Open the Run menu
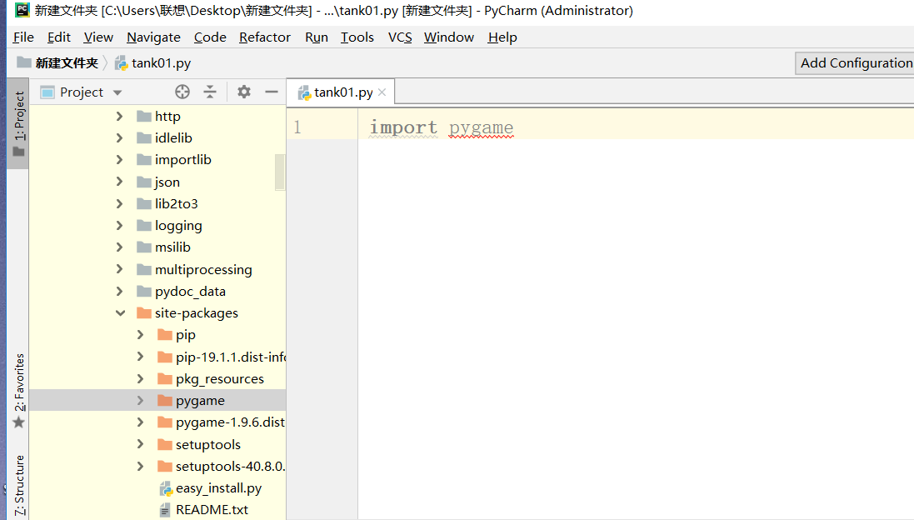 [317, 37]
